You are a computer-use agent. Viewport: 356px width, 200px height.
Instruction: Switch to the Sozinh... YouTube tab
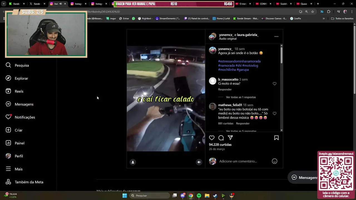(x=284, y=4)
